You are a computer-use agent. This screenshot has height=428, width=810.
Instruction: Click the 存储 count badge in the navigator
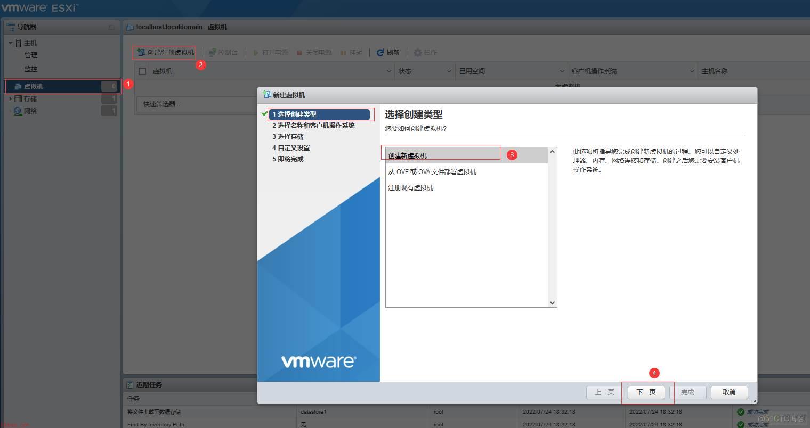[109, 98]
